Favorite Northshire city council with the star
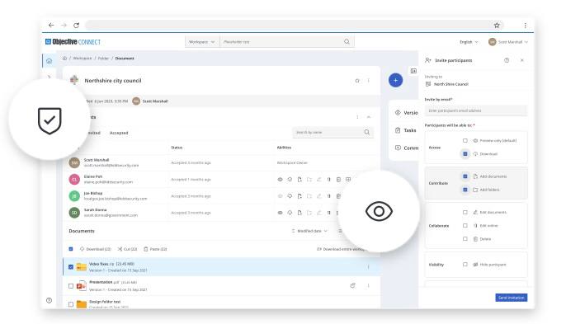The height and width of the screenshot is (324, 566). click(x=357, y=81)
